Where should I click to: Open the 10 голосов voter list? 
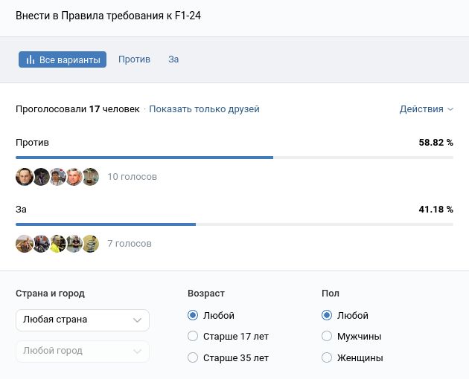coord(132,177)
